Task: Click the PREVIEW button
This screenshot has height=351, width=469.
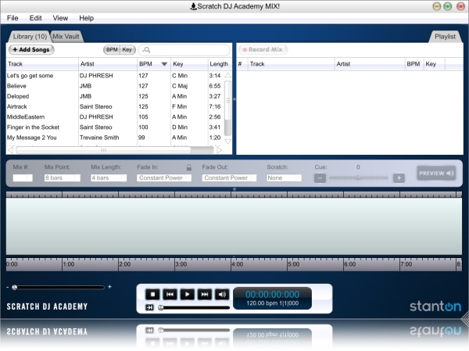Action: point(436,174)
